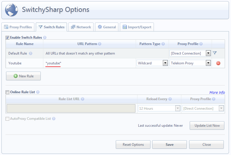Open the 12 Hours reload interval dropdown
This screenshot has width=231, height=155.
pyautogui.click(x=159, y=109)
